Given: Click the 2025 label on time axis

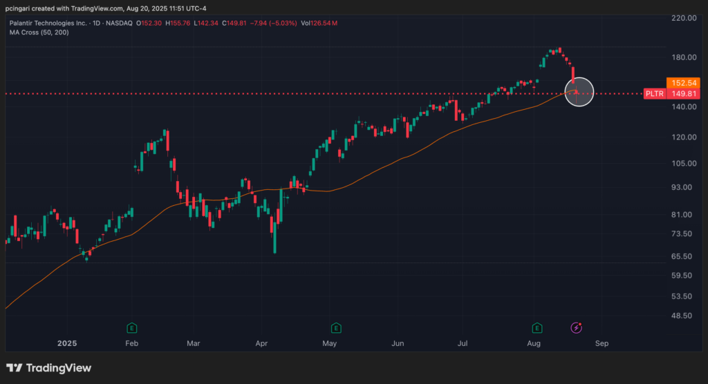Looking at the screenshot, I should tap(67, 343).
